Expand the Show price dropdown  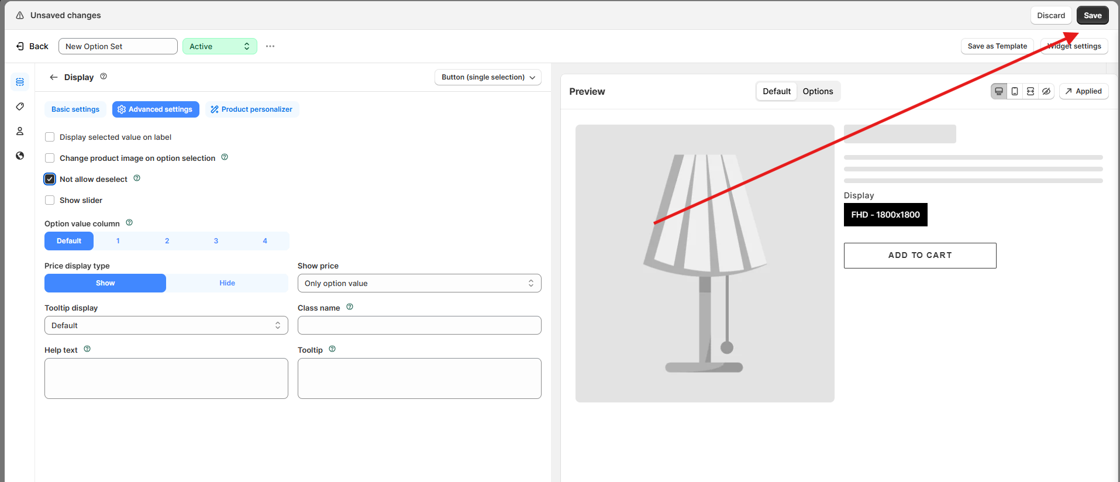(x=419, y=283)
